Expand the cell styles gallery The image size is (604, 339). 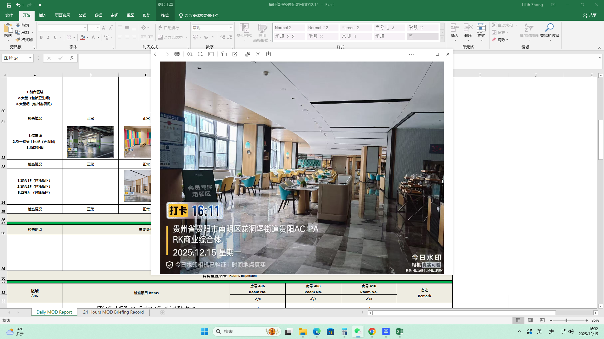point(442,39)
